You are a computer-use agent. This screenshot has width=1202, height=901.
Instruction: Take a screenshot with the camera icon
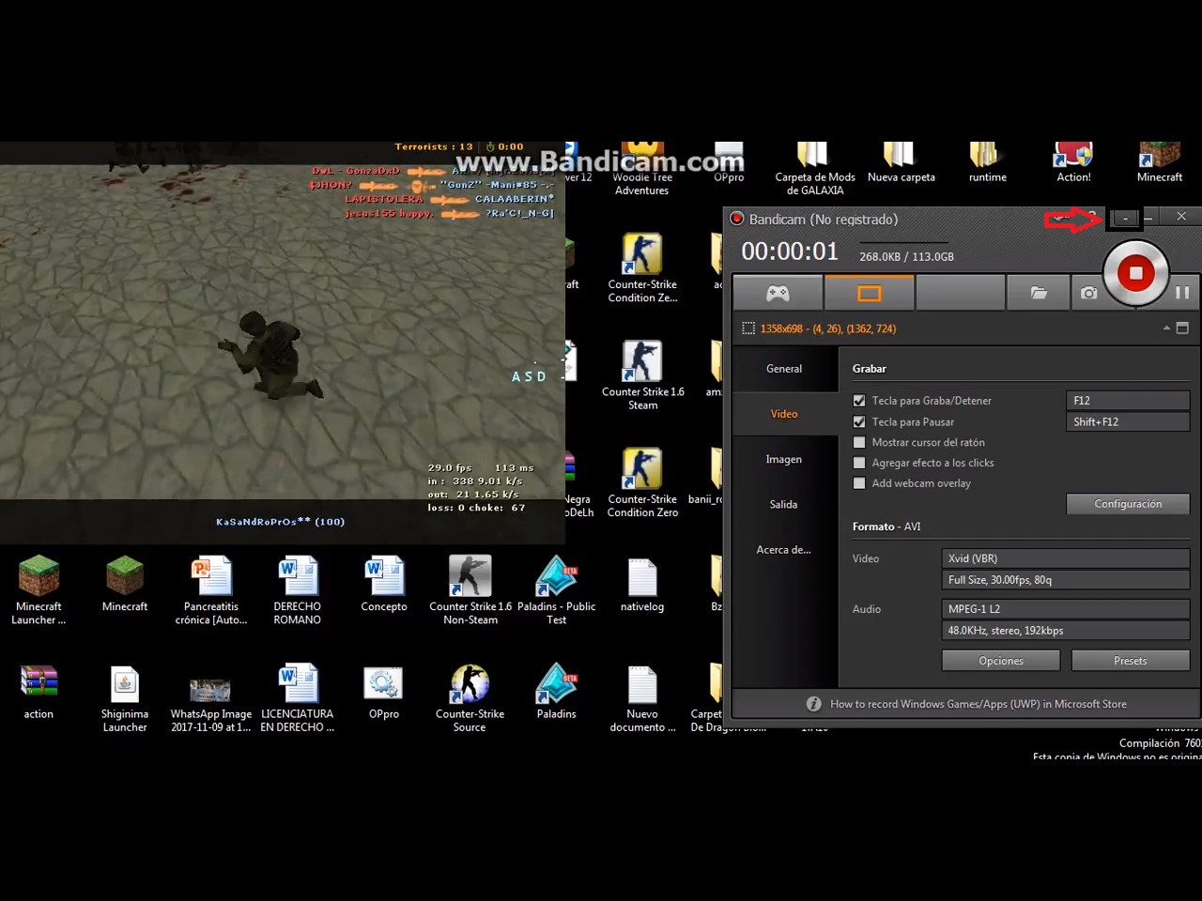pyautogui.click(x=1088, y=294)
